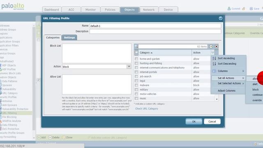Click in the category search field

(x=173, y=46)
